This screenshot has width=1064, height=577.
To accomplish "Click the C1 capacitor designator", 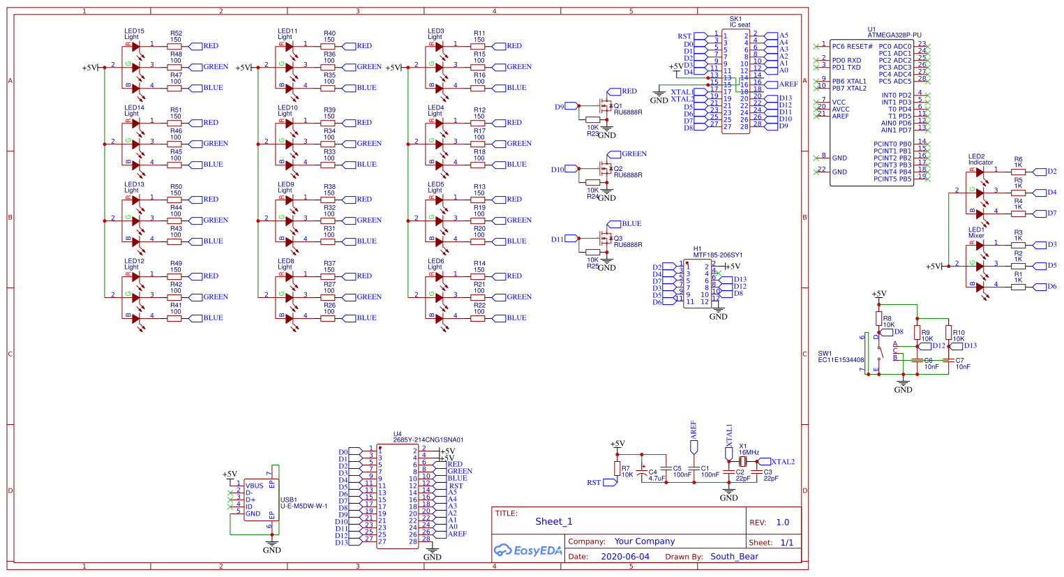I will click(x=705, y=469).
